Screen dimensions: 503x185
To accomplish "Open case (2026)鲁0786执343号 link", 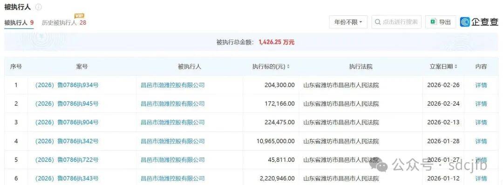I will tap(67, 178).
